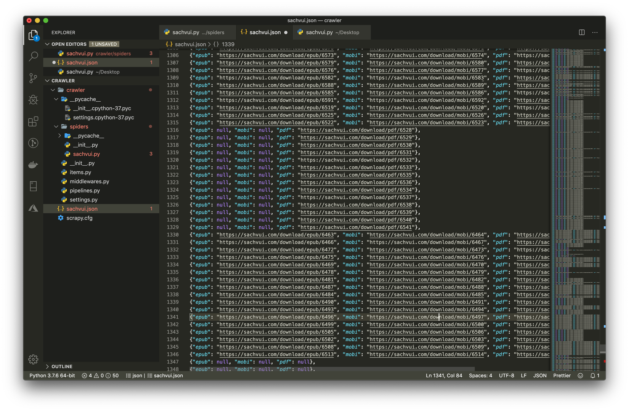Open settings.py in the explorer

[x=83, y=200]
